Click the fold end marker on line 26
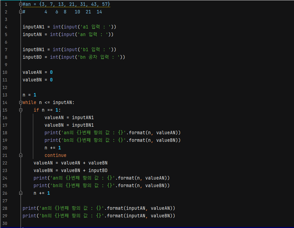Viewport: 294px width, 228px height. pyautogui.click(x=21, y=193)
